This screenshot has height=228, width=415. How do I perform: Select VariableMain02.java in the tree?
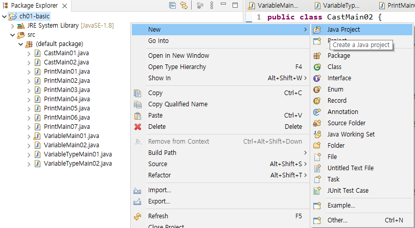[x=72, y=145]
